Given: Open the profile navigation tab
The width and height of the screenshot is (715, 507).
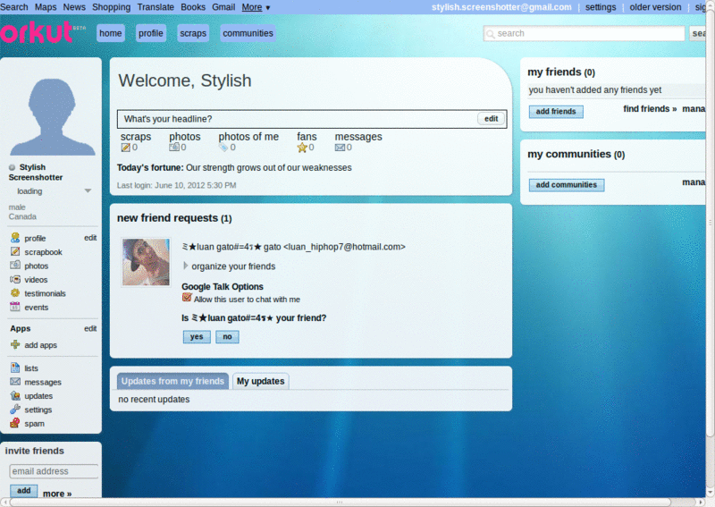Looking at the screenshot, I should click(x=151, y=33).
